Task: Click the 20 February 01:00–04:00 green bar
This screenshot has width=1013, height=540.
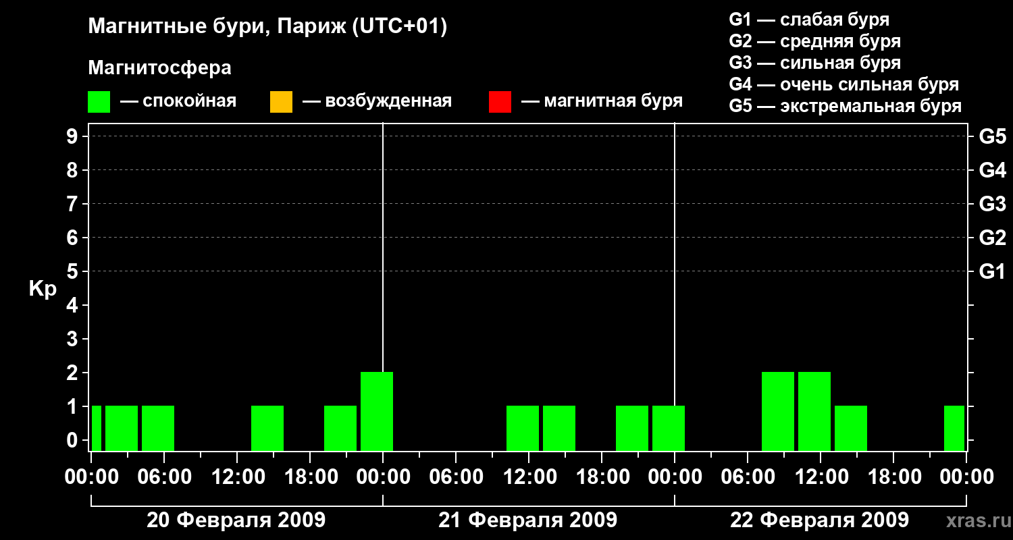Action: point(122,428)
